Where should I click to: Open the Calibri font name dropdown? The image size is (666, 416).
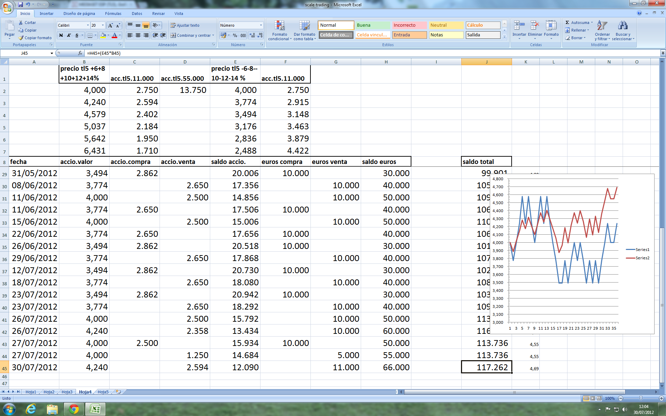click(x=88, y=25)
